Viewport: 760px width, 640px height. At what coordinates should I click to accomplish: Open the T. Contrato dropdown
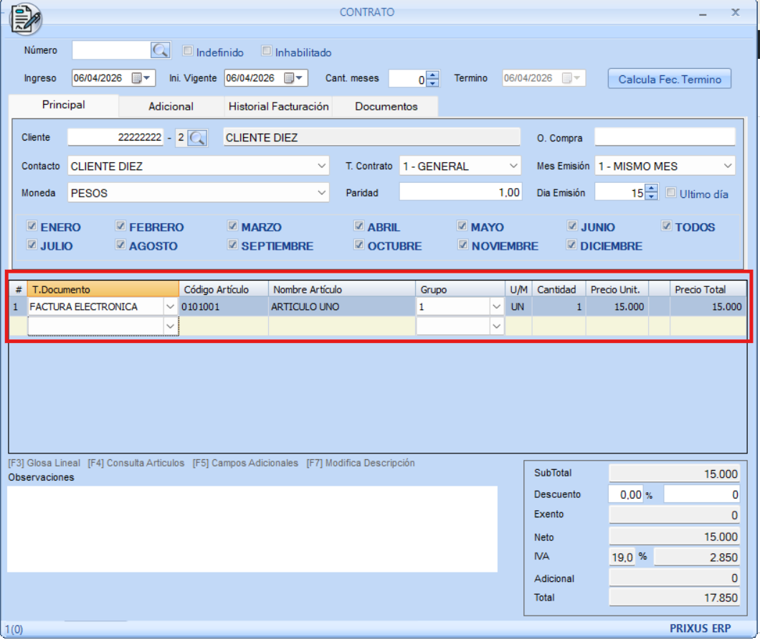(513, 166)
